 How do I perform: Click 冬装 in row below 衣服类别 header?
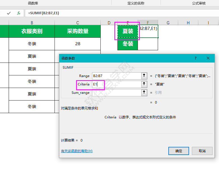click(x=32, y=44)
